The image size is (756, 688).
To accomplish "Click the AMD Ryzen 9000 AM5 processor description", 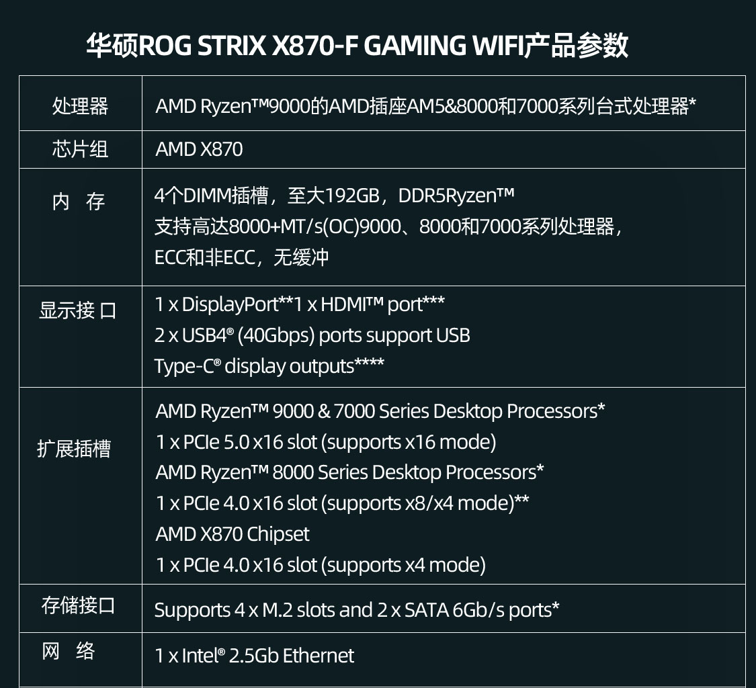I will pyautogui.click(x=425, y=106).
